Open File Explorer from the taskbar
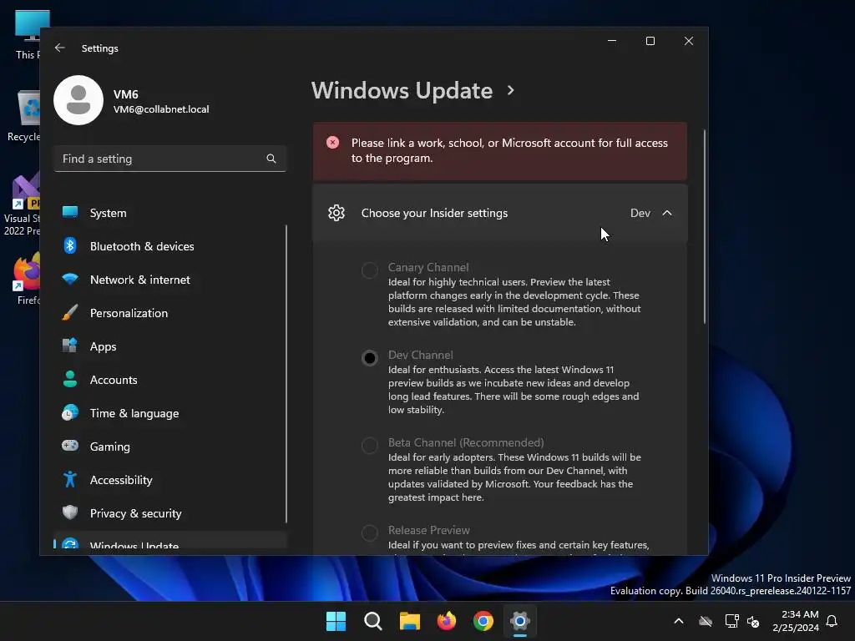 409,621
